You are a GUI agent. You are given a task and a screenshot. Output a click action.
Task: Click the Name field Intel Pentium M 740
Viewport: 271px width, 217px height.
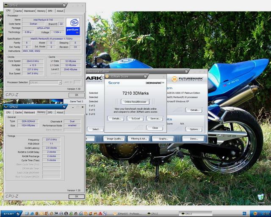click(43, 20)
